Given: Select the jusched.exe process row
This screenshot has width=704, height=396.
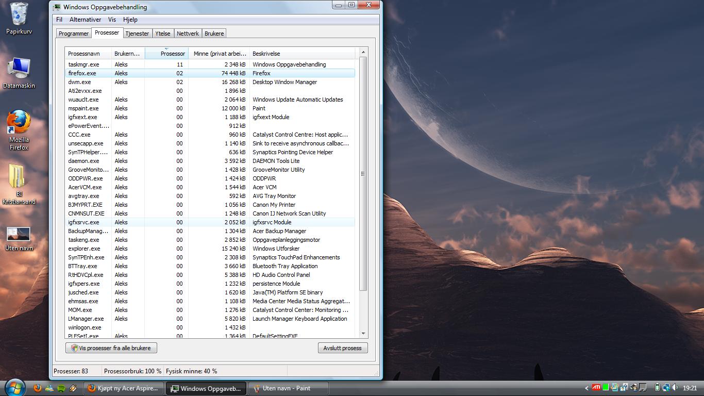Looking at the screenshot, I should click(x=210, y=292).
